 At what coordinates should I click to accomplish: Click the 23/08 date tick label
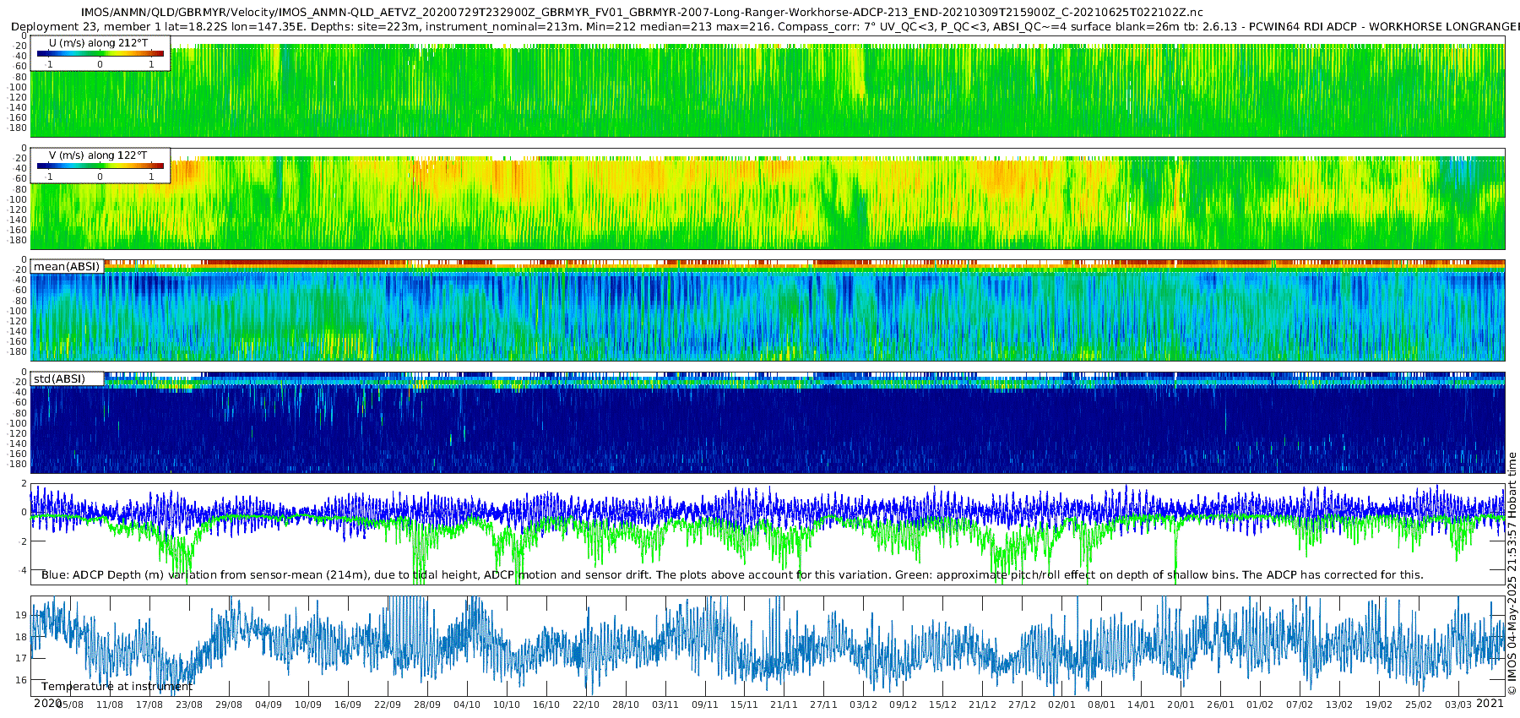tap(189, 704)
